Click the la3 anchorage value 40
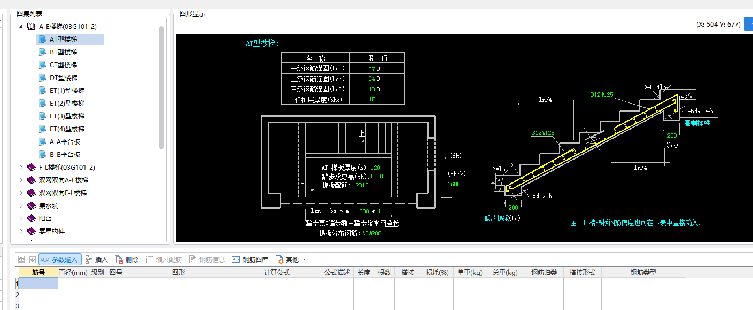Image resolution: width=753 pixels, height=310 pixels. click(x=371, y=89)
